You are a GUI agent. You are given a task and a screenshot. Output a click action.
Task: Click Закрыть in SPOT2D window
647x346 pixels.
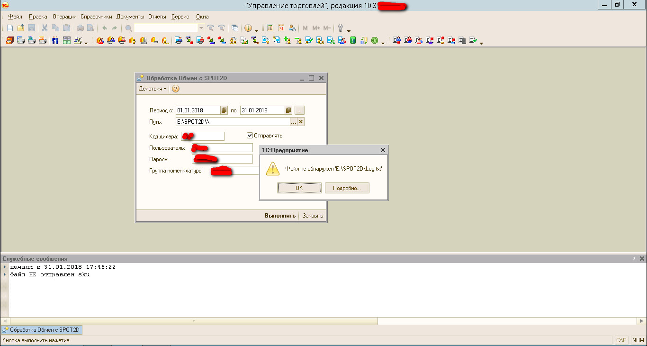point(313,216)
